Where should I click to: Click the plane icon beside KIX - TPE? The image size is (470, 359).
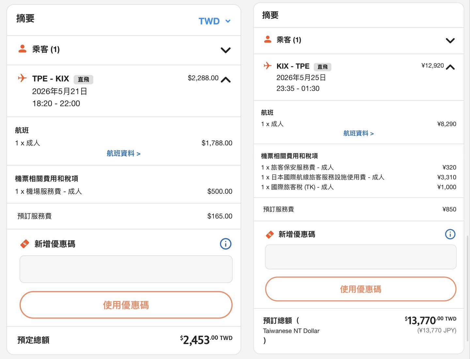(x=268, y=66)
